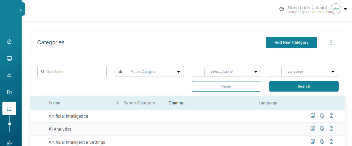352x146 pixels.
Task: Delete Artificial Intelligence Settings category icon
Action: (331, 142)
